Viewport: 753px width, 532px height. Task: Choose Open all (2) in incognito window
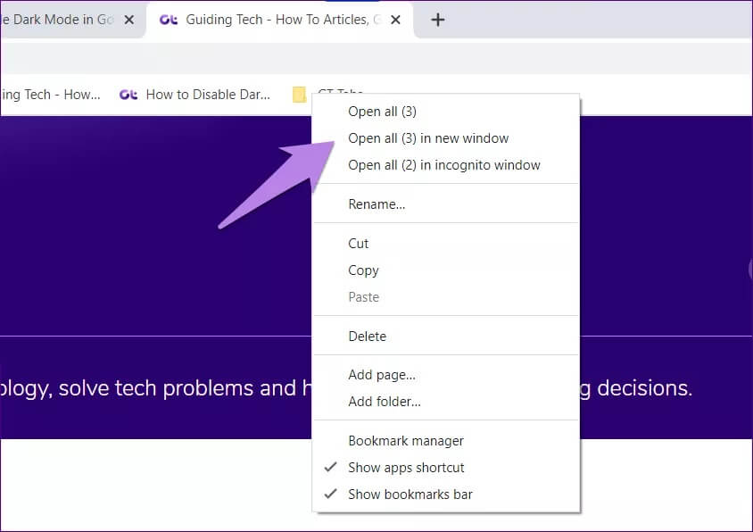point(446,165)
